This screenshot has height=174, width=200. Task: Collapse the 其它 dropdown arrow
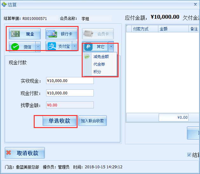(x=111, y=47)
